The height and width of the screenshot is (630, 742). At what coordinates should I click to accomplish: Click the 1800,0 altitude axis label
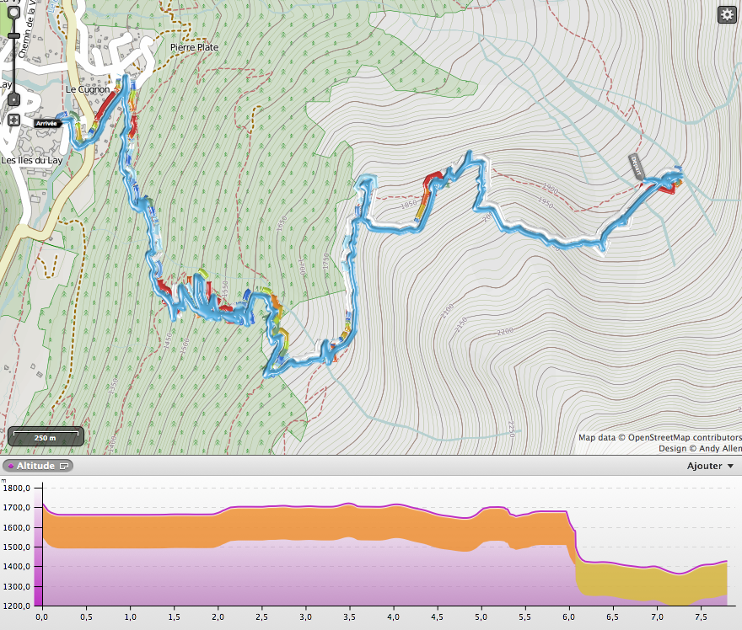tap(17, 488)
